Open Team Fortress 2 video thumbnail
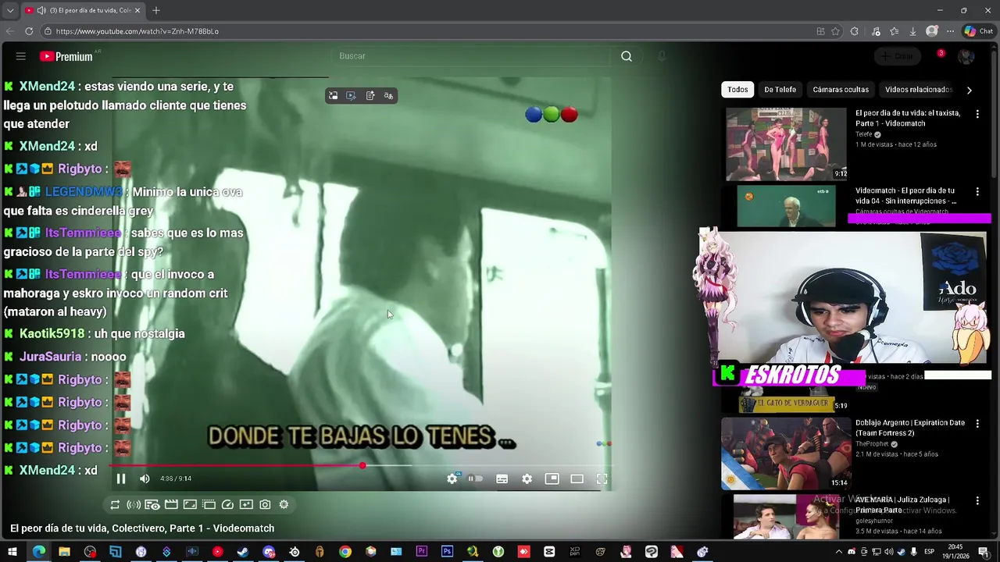1000x562 pixels. [x=786, y=453]
